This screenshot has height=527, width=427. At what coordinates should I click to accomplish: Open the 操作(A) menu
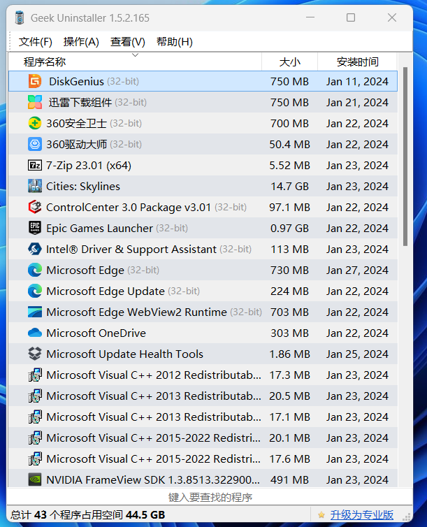click(81, 42)
